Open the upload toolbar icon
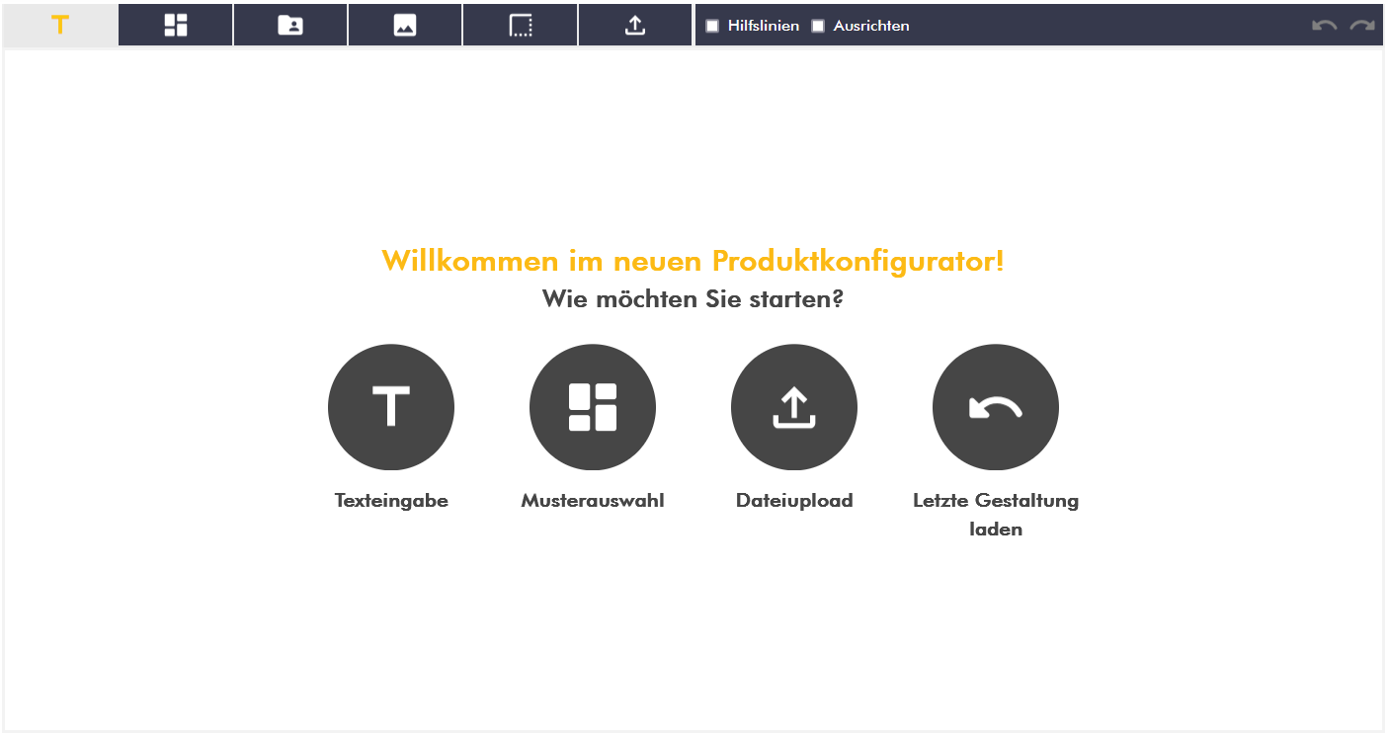1388x736 pixels. pos(634,25)
